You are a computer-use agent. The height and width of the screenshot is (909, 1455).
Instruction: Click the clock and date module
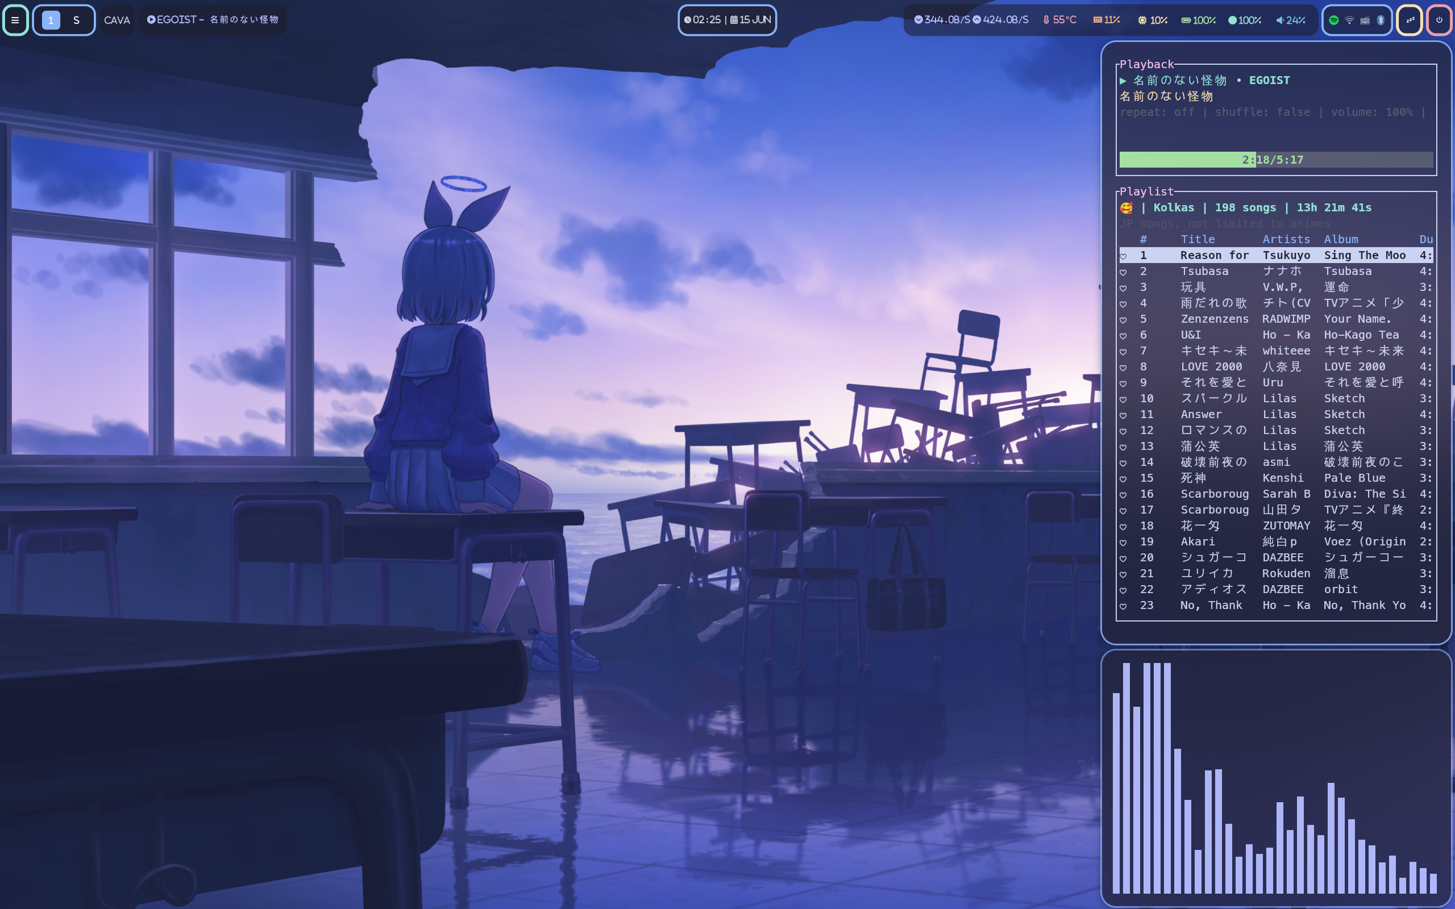coord(727,20)
